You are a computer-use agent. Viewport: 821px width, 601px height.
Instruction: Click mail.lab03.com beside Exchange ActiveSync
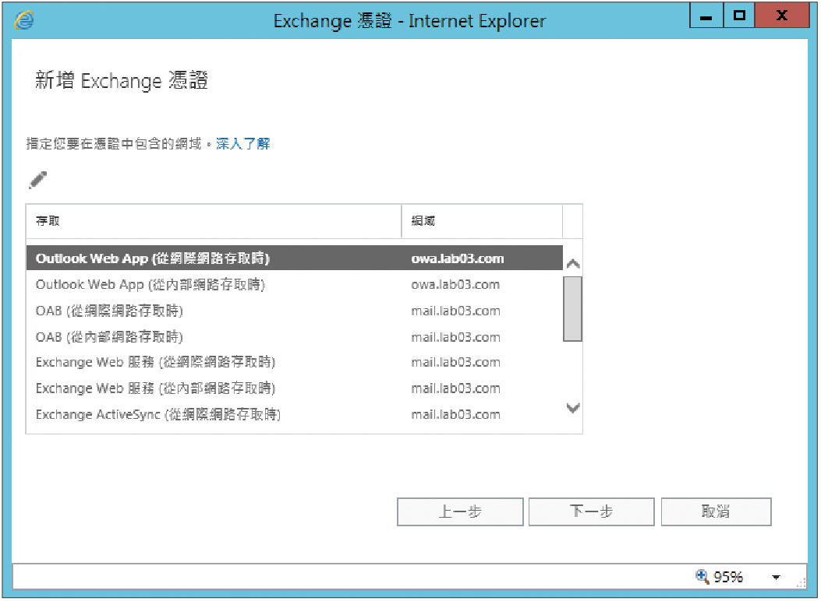pyautogui.click(x=455, y=414)
